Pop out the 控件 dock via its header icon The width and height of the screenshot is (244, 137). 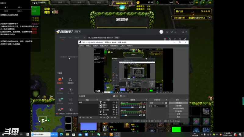point(187,100)
